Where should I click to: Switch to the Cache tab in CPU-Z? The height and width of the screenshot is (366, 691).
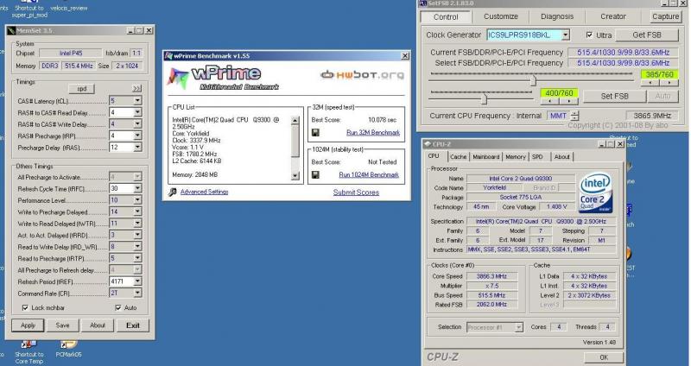pos(459,157)
